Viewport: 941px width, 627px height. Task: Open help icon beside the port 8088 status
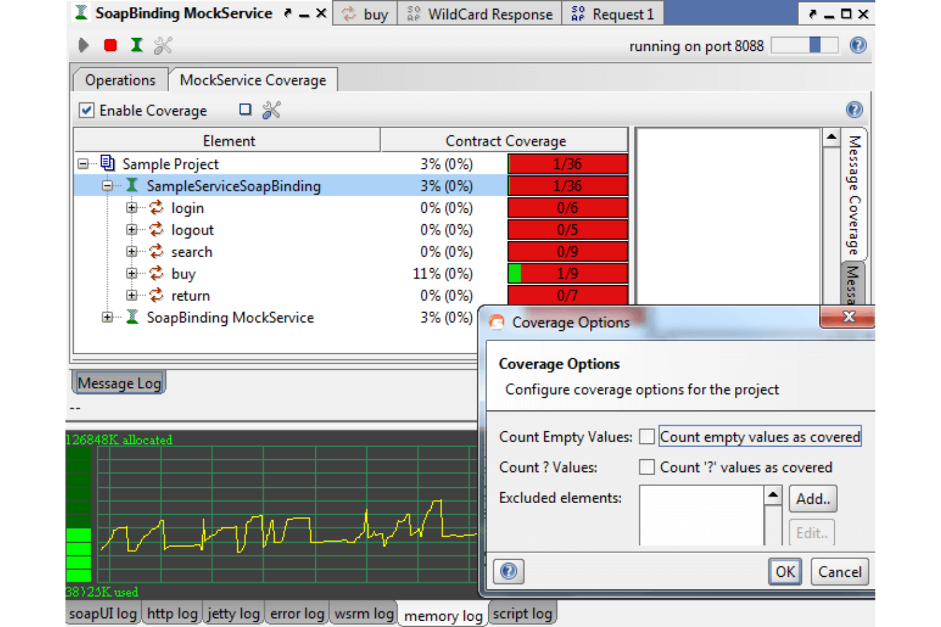click(858, 45)
